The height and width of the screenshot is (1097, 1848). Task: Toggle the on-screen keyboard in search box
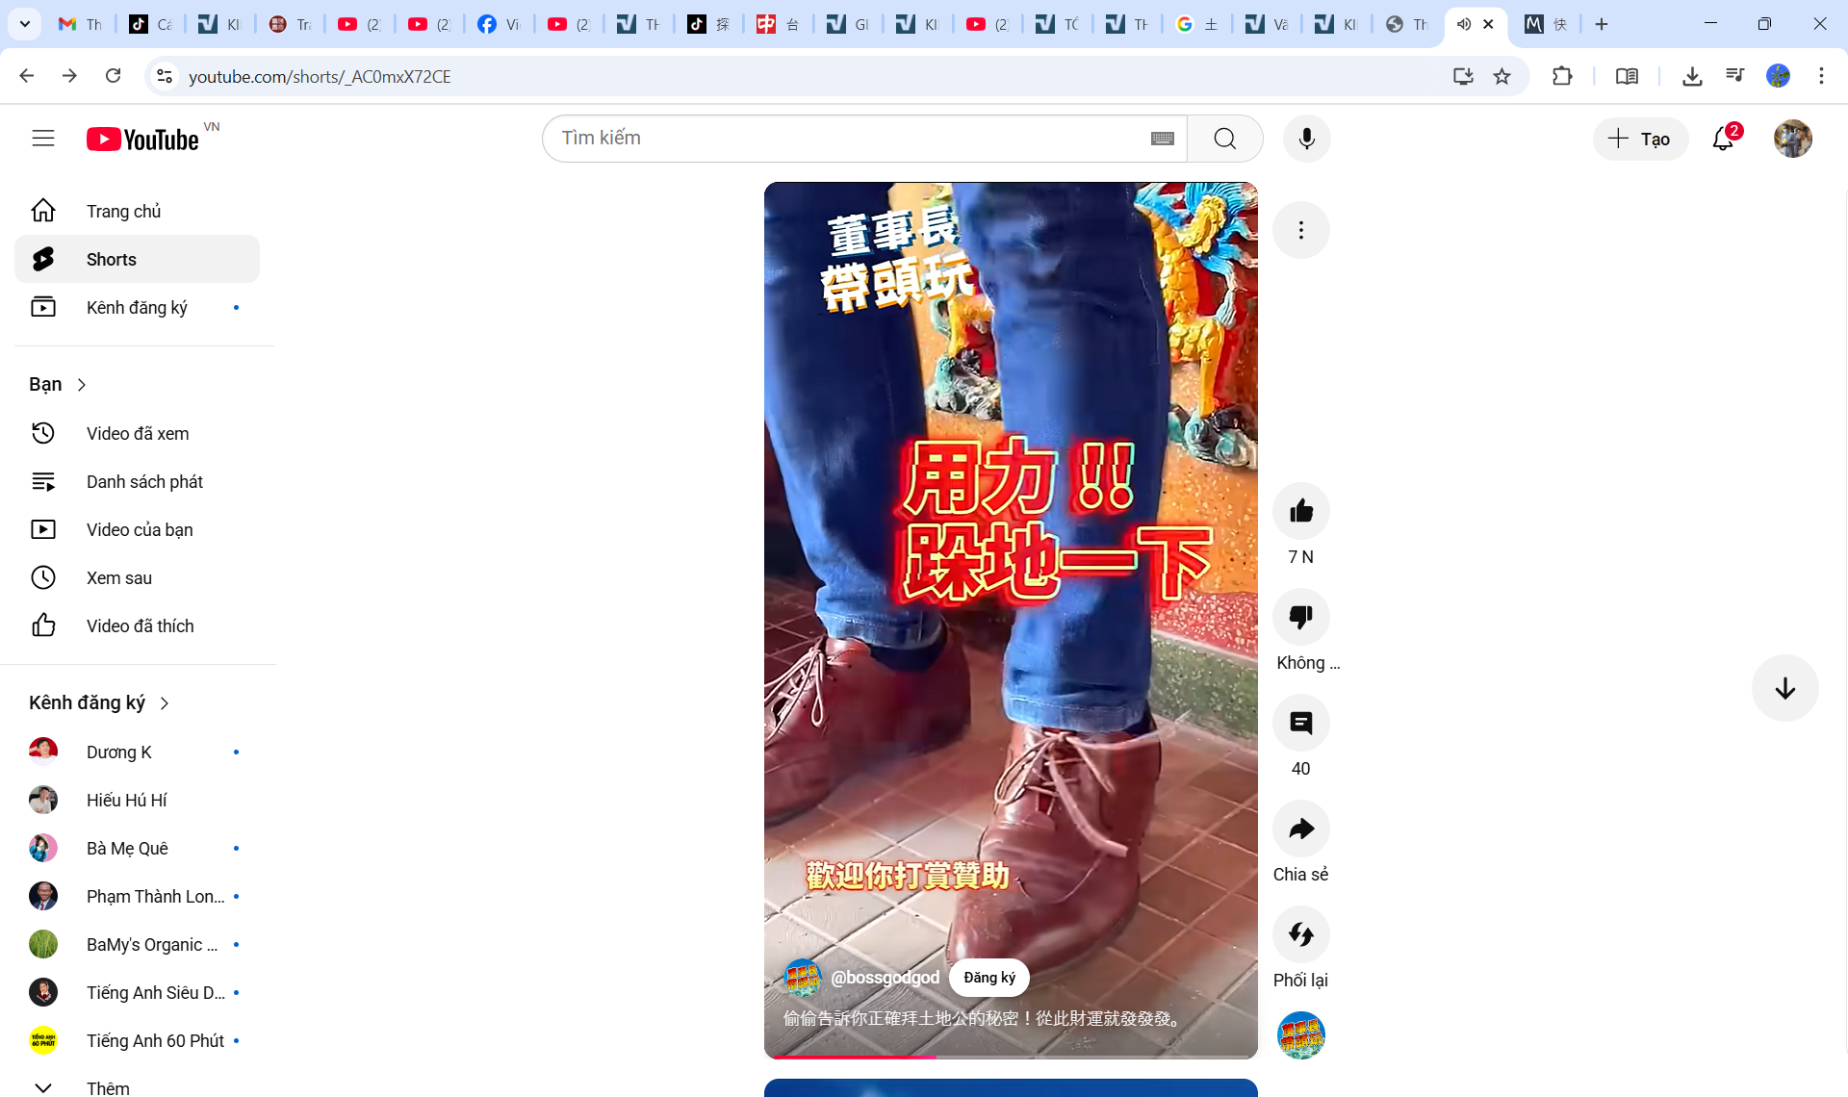pyautogui.click(x=1162, y=139)
